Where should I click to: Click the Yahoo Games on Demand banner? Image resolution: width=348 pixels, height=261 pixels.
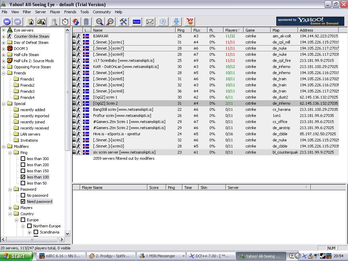[310, 21]
